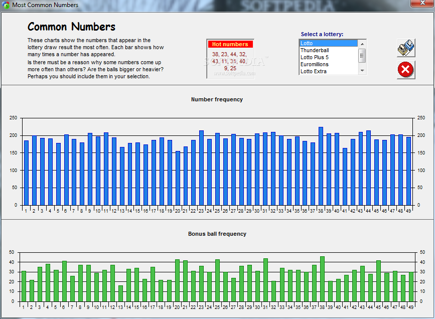Click the "Number frequency" chart title

(217, 99)
